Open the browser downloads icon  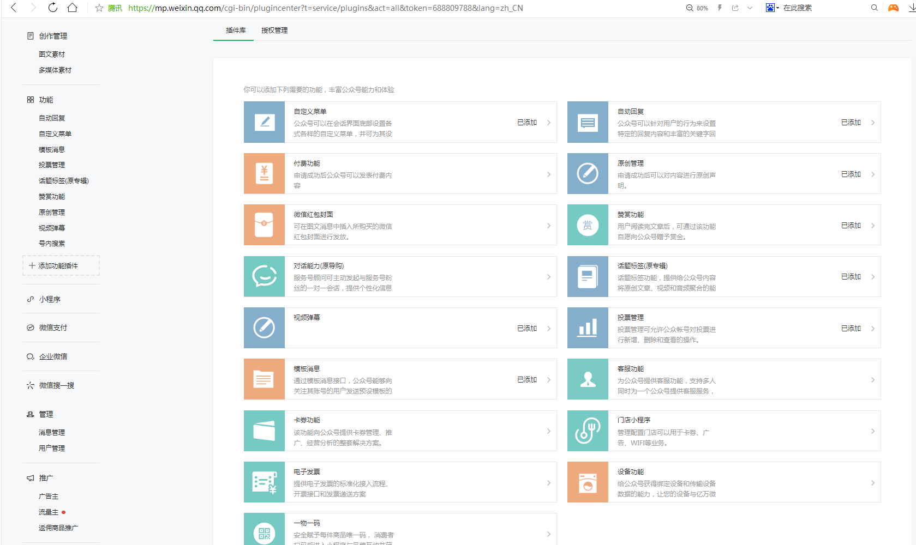point(912,8)
